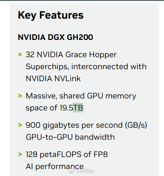Image resolution: width=164 pixels, height=176 pixels.
Task: Click the text 900 gigabytes per second
Action: pyautogui.click(x=74, y=125)
